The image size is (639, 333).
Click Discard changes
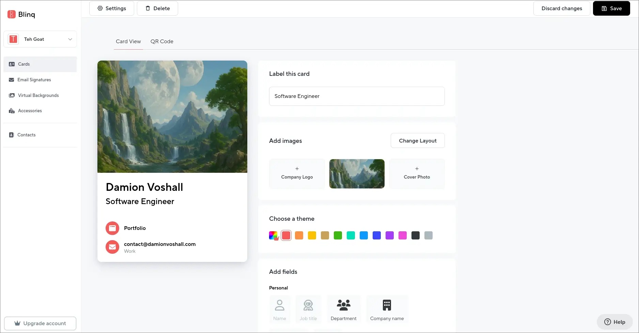coord(561,8)
